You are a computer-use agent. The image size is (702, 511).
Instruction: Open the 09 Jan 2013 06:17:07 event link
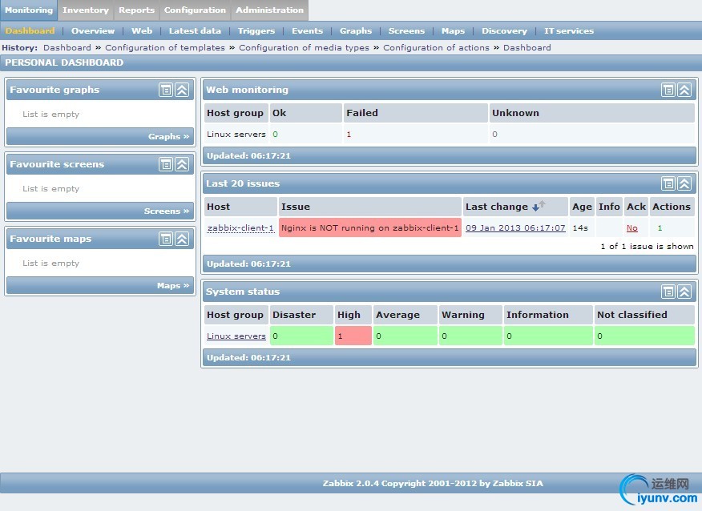[x=515, y=227]
